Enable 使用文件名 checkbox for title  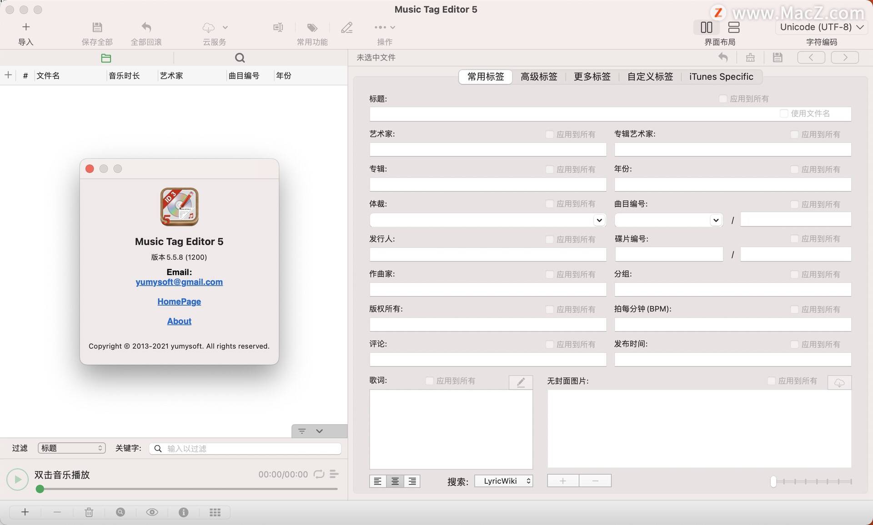point(784,113)
